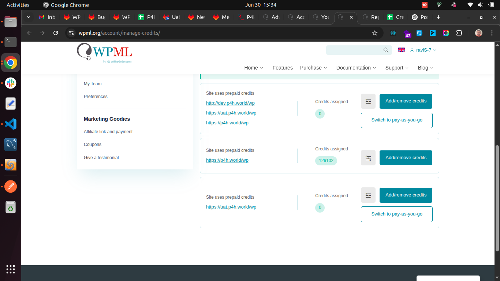Open Postman from the dock

(x=11, y=187)
